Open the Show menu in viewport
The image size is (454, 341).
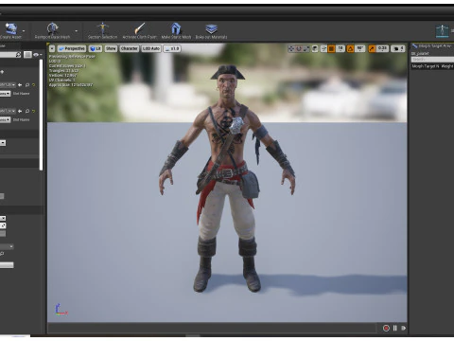pyautogui.click(x=111, y=48)
